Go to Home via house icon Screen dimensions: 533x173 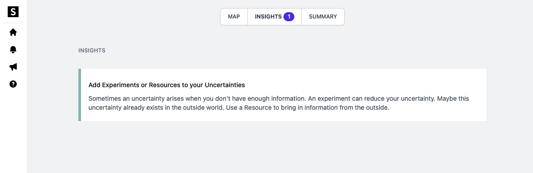click(x=13, y=32)
